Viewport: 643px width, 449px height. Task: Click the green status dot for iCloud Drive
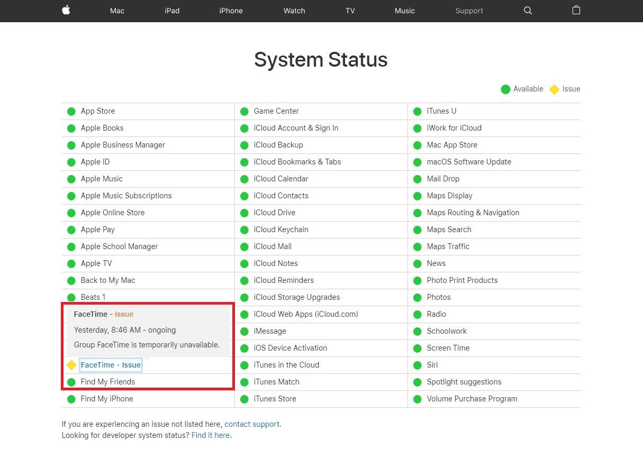point(244,213)
